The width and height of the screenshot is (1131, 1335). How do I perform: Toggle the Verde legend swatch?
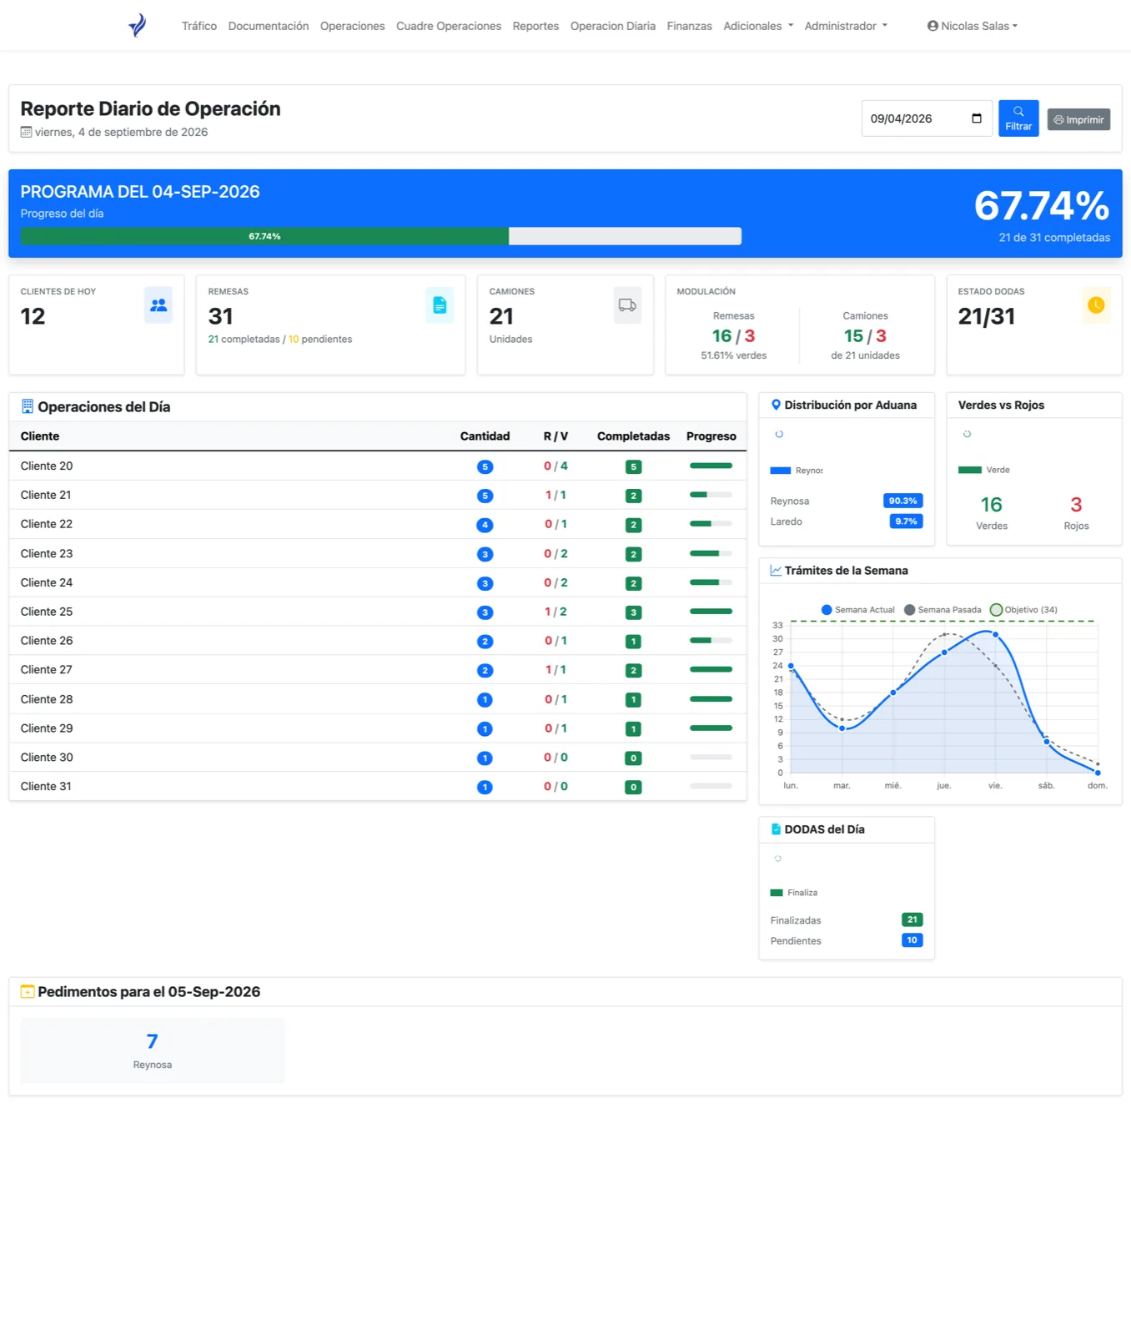pos(969,470)
